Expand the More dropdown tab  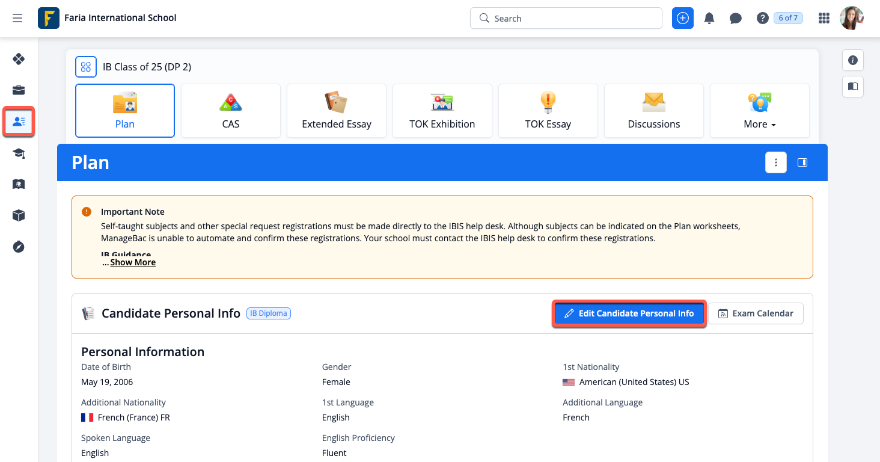point(760,111)
